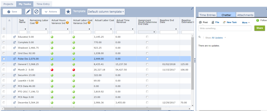Click help icon beside Remaining Labor Cost

(37, 23)
